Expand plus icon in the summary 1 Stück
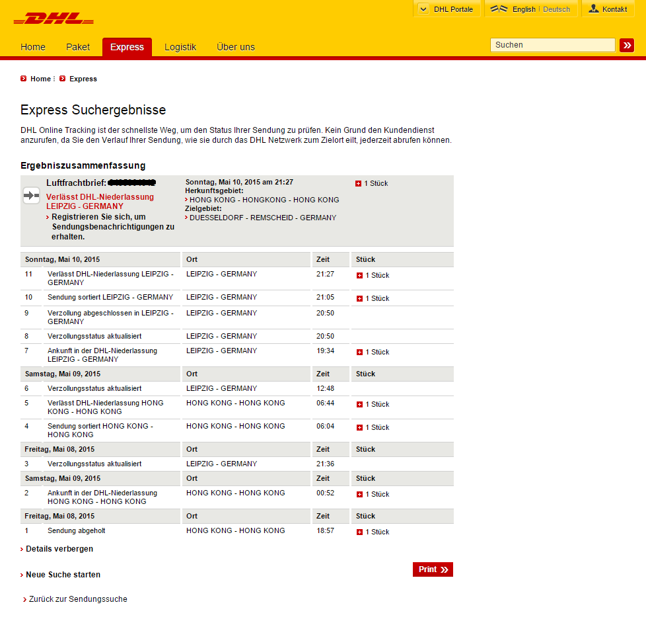This screenshot has height=627, width=646. [359, 183]
